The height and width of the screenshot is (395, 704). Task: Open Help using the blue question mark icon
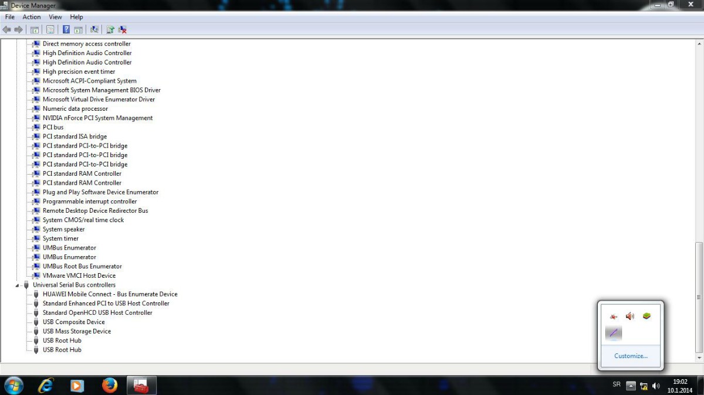pyautogui.click(x=66, y=29)
